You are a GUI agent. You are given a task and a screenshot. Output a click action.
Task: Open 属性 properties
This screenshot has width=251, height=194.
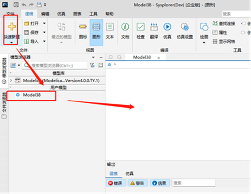coord(220,33)
